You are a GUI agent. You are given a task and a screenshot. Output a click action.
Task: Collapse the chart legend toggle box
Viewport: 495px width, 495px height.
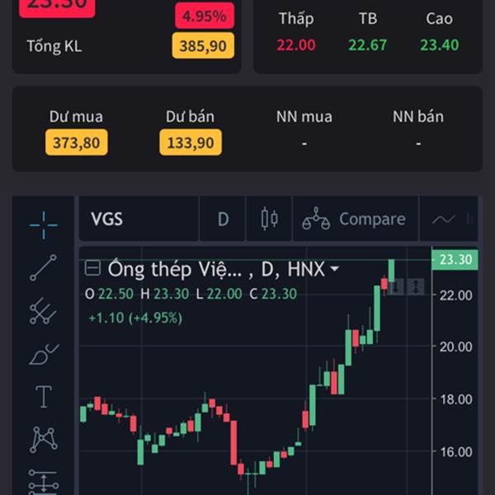(x=92, y=268)
